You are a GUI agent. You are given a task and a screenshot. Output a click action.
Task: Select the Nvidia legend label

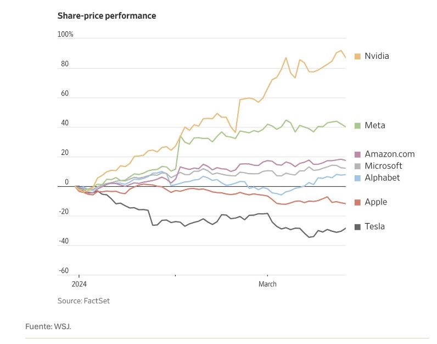[x=377, y=56]
